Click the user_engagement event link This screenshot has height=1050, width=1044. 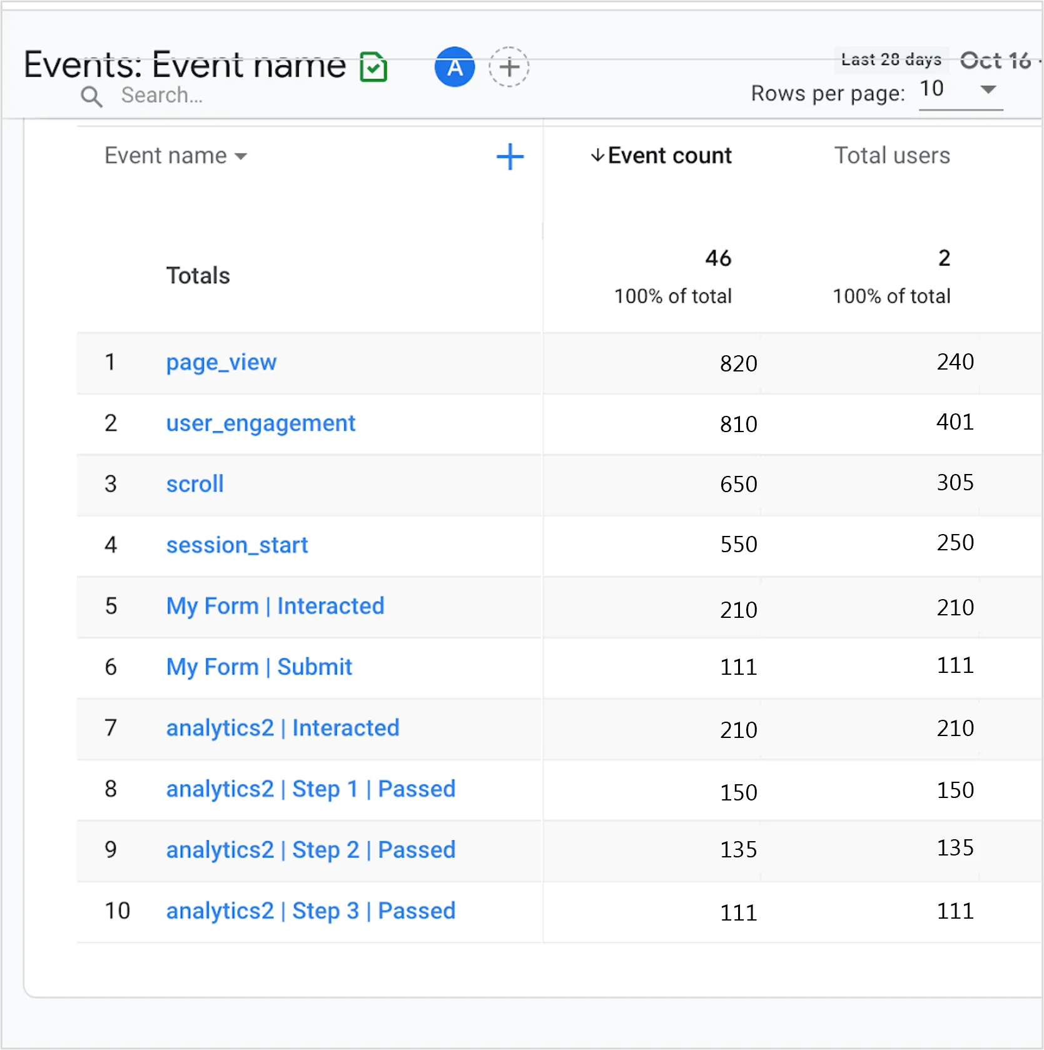(260, 423)
